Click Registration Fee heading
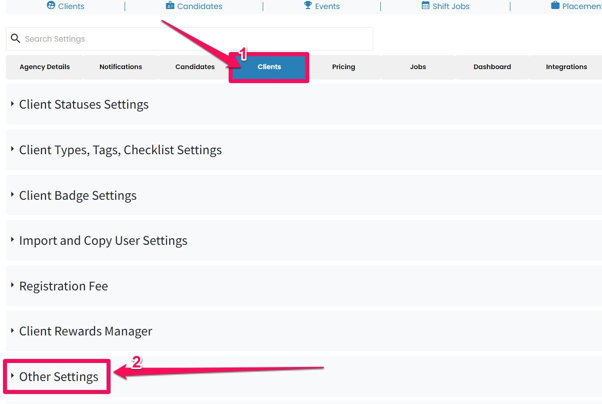This screenshot has height=404, width=602. (64, 286)
